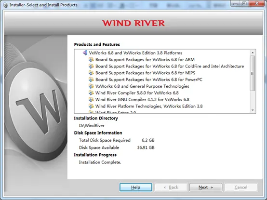Minimize the installer window
Image resolution: width=267 pixels, height=200 pixels.
[x=236, y=4]
